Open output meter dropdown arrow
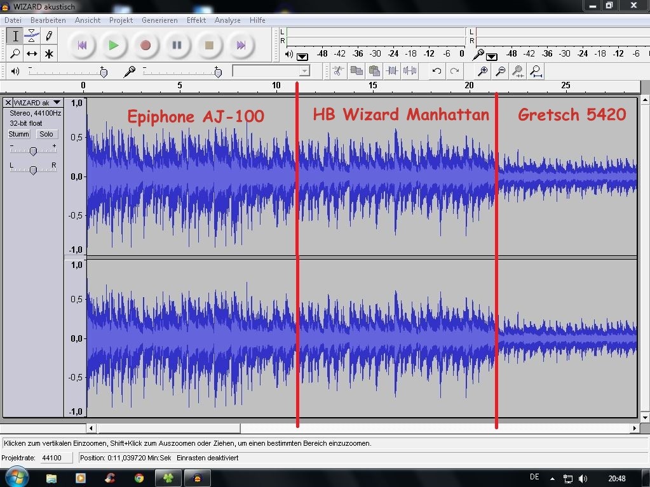The height and width of the screenshot is (487, 650). (x=302, y=57)
